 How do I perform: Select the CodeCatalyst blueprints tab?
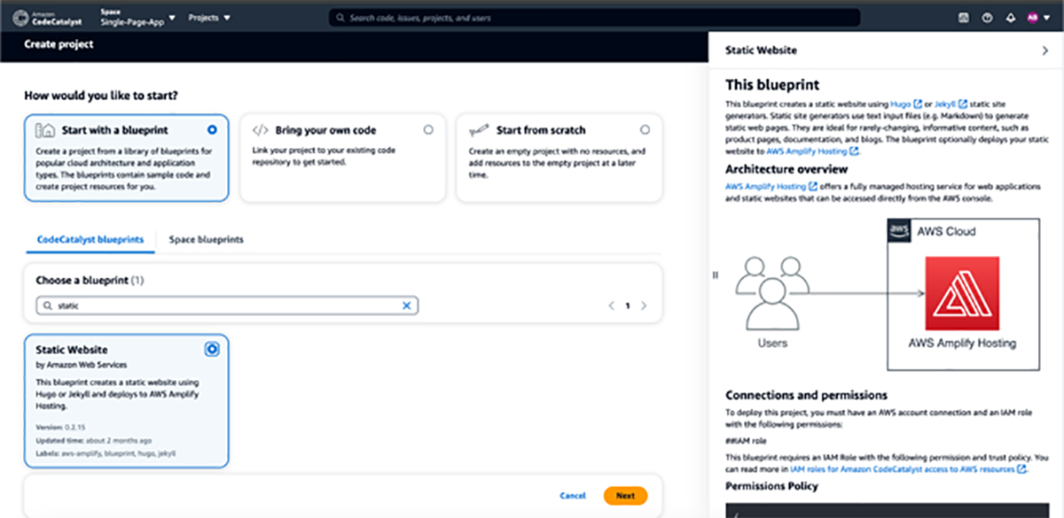click(90, 240)
